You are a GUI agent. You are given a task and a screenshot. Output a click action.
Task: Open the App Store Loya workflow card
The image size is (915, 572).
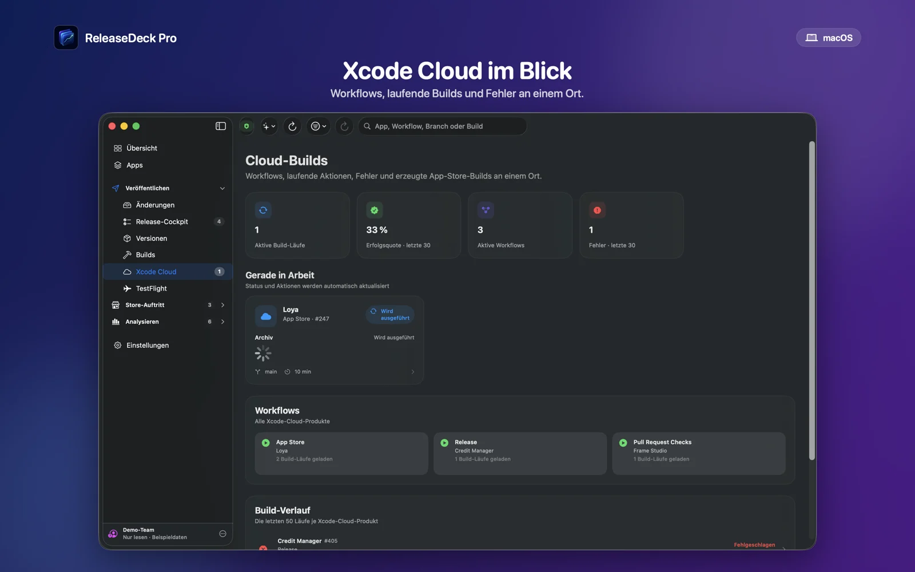tap(341, 454)
